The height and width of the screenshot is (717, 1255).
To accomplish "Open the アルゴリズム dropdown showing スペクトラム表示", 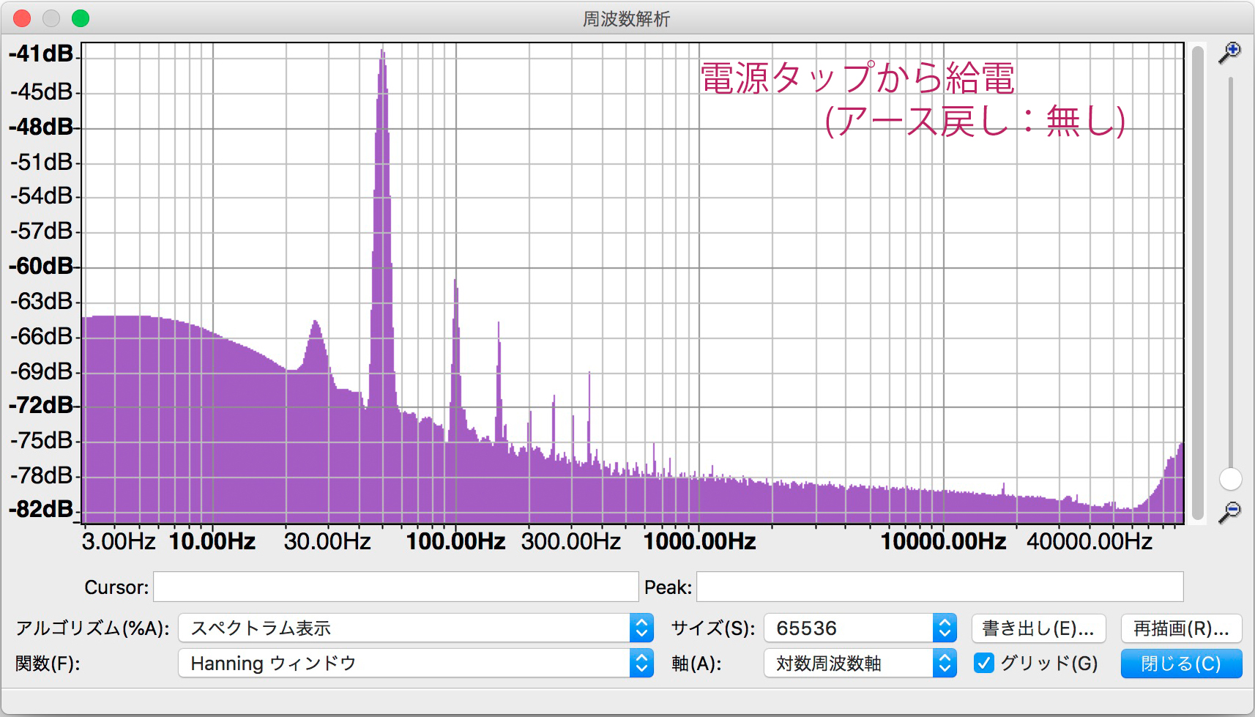I will 416,628.
